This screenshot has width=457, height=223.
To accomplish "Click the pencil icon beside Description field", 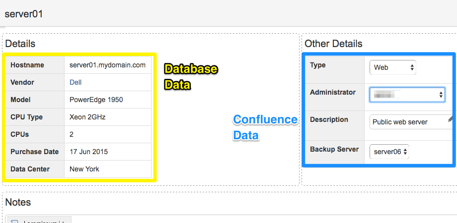I will [x=451, y=118].
